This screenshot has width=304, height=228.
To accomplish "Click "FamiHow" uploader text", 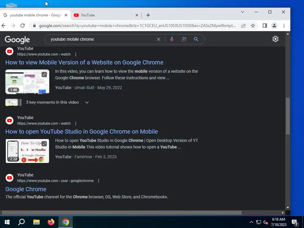I will point(83,157).
